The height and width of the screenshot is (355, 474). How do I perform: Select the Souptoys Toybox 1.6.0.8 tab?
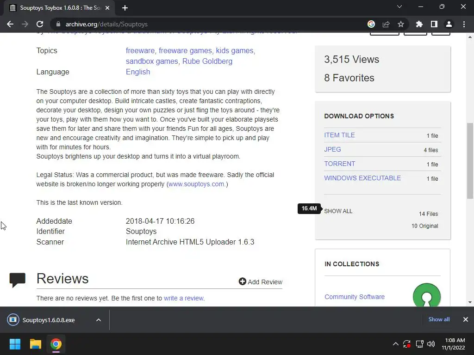[x=59, y=8]
